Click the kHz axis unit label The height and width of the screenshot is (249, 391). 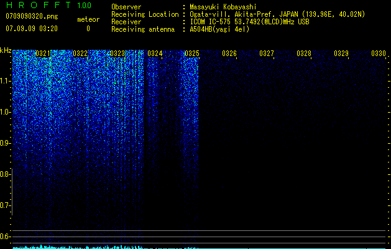(x=6, y=50)
